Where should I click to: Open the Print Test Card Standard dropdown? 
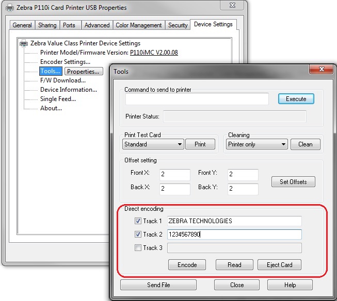coord(153,144)
